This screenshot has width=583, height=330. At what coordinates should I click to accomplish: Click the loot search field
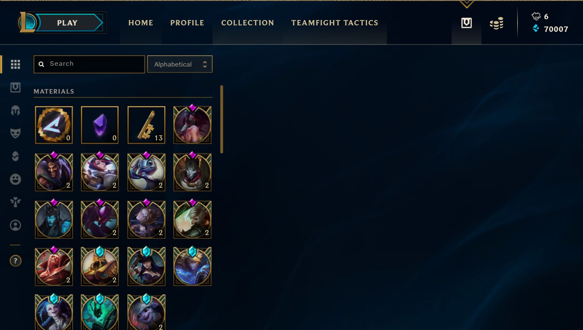click(89, 64)
